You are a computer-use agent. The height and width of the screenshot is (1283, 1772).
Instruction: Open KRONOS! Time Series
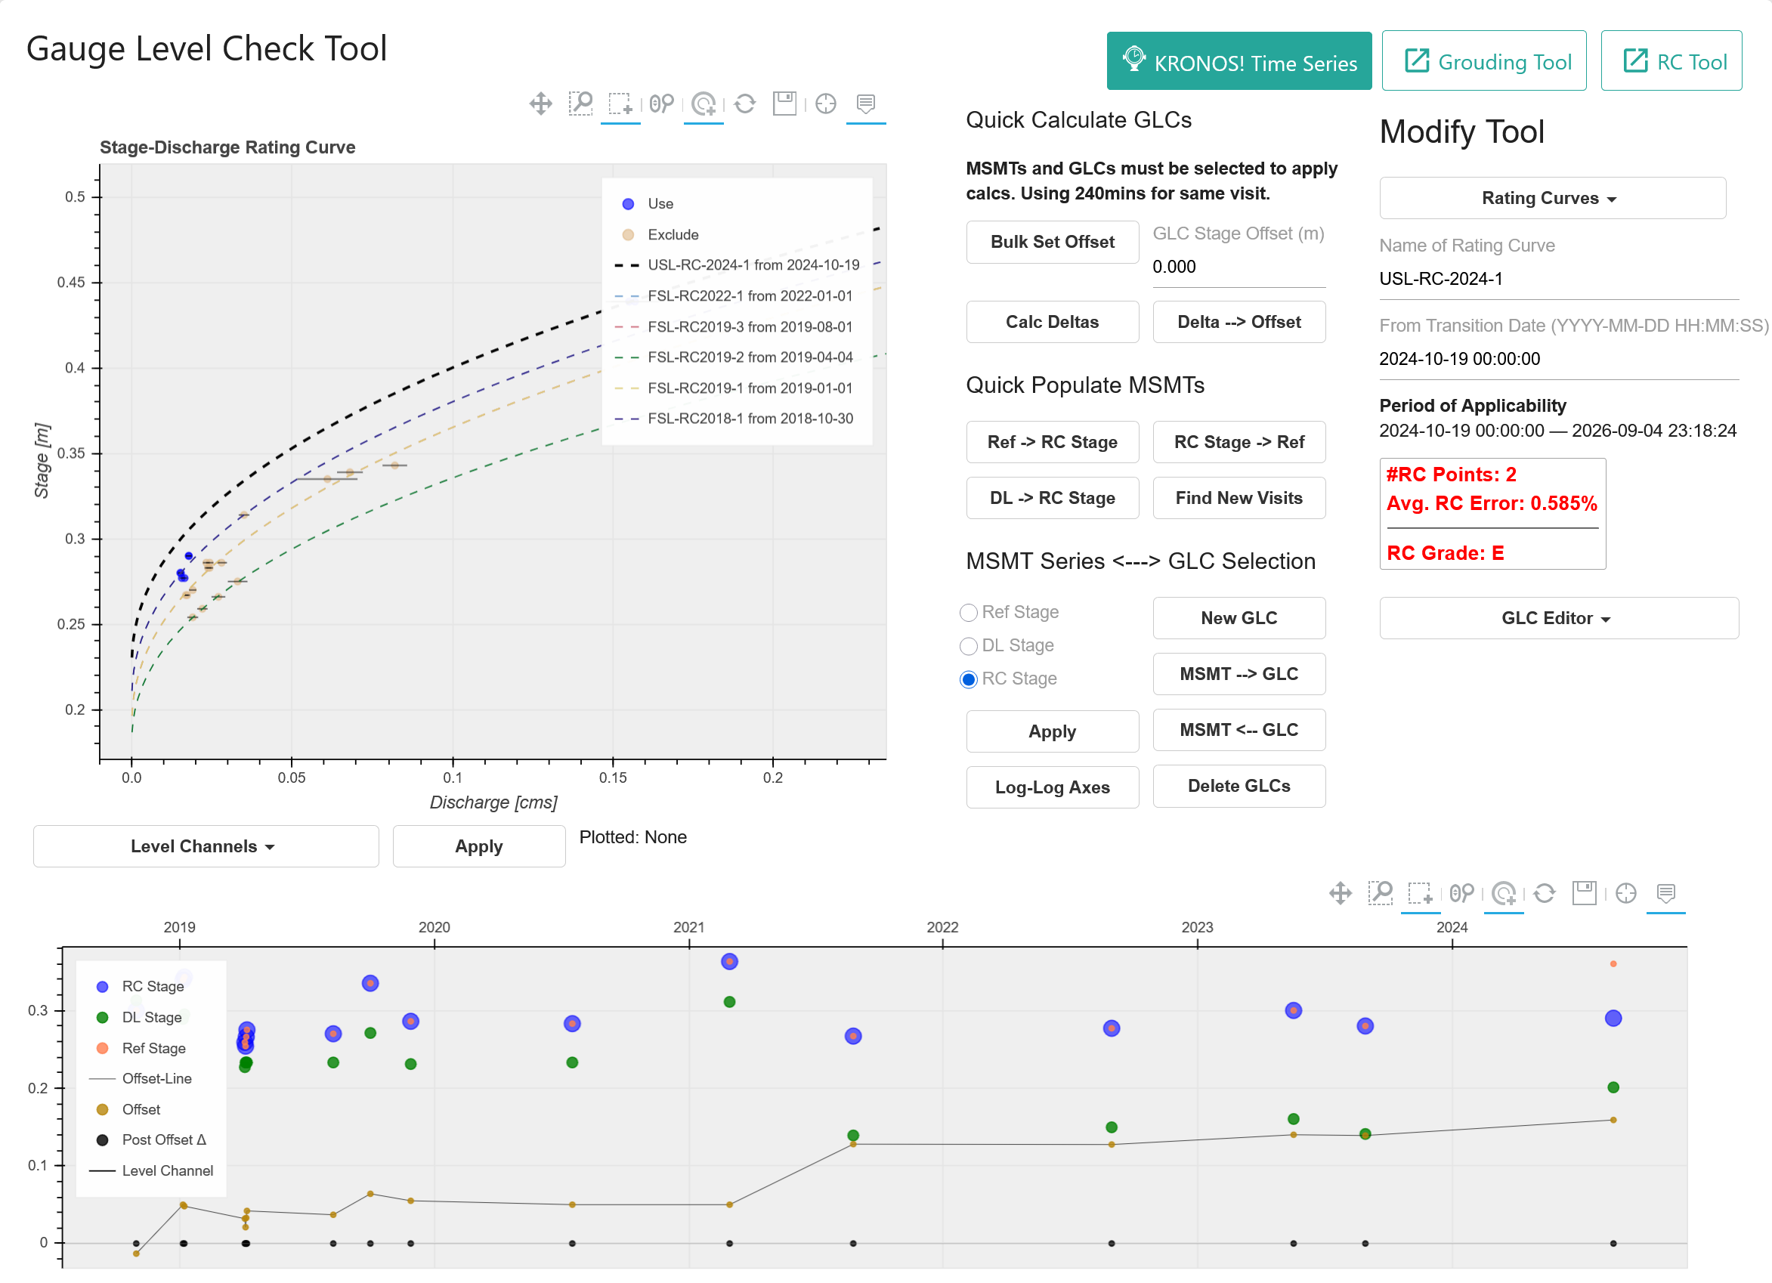pyautogui.click(x=1239, y=62)
